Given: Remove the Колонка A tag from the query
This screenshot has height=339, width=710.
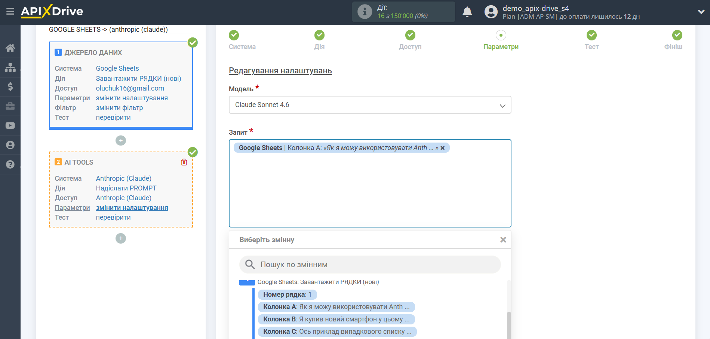Looking at the screenshot, I should click(x=443, y=148).
